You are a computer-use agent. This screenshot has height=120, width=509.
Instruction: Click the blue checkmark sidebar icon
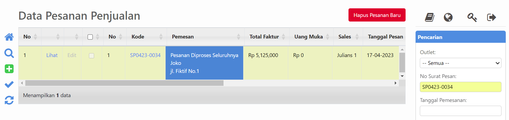tap(9, 84)
